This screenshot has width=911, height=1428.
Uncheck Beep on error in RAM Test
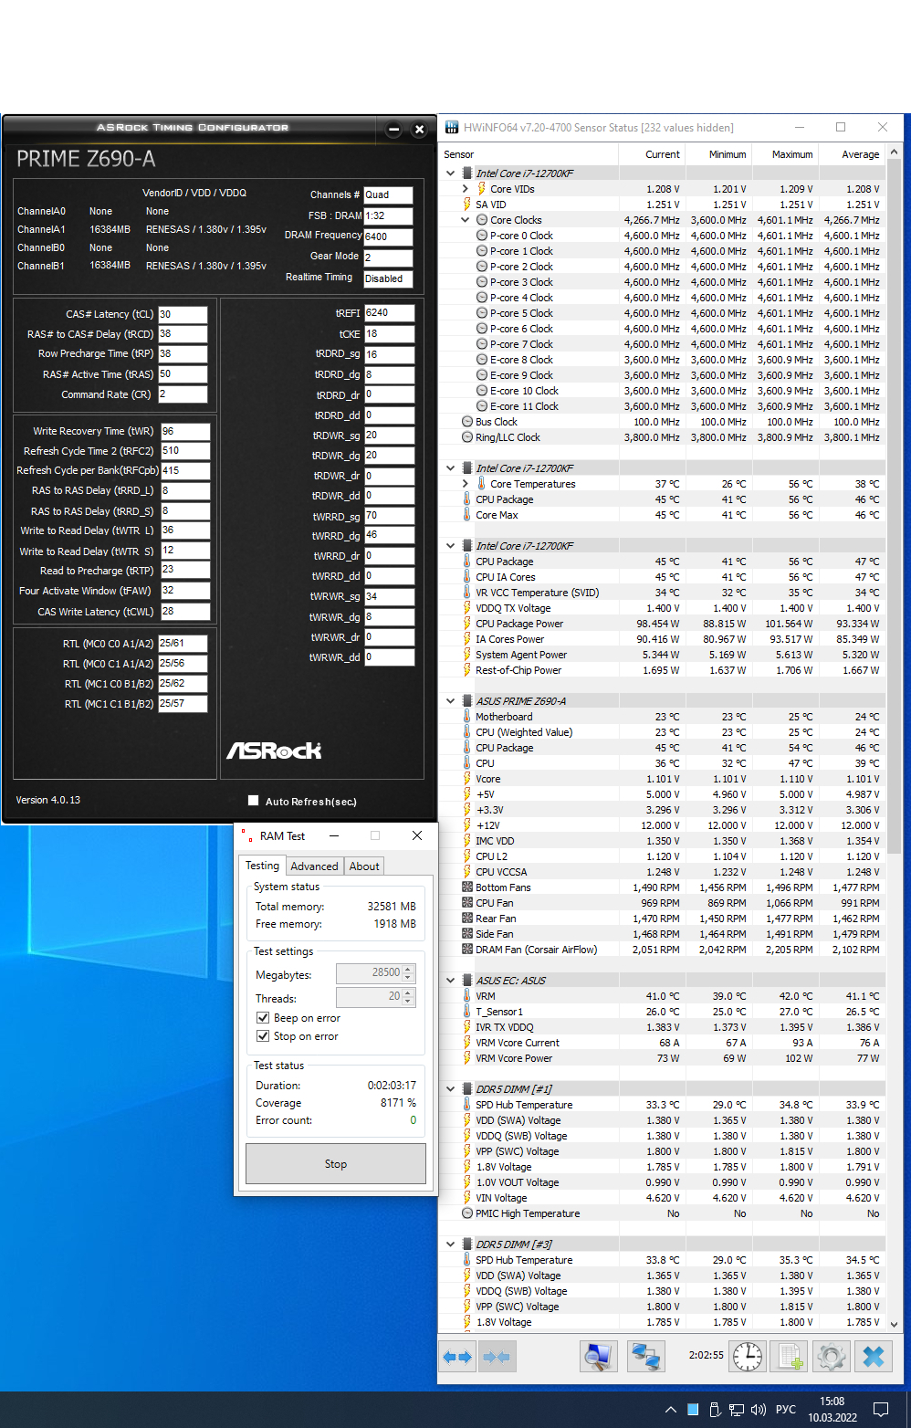coord(263,1017)
